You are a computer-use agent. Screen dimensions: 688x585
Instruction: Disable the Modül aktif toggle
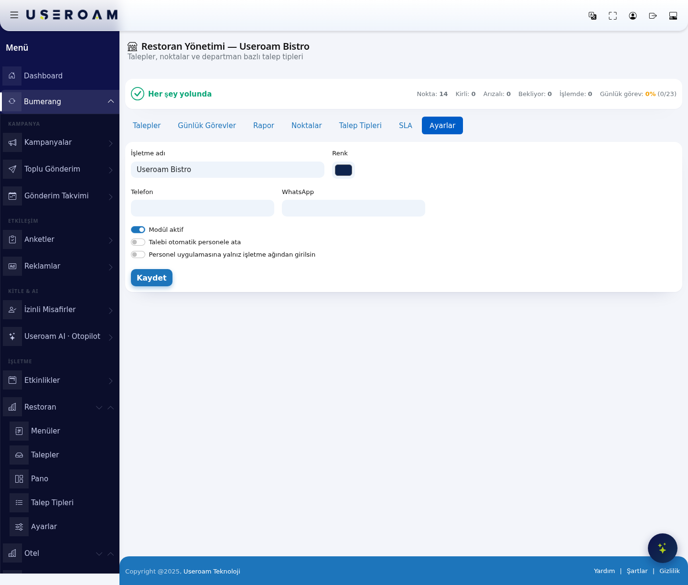(138, 230)
